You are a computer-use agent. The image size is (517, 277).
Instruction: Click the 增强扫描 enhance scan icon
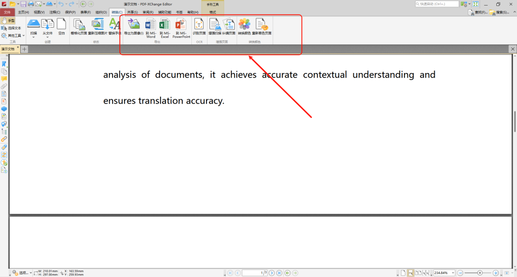(215, 27)
